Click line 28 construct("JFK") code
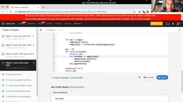183x102 pixels. pyautogui.click(x=74, y=69)
